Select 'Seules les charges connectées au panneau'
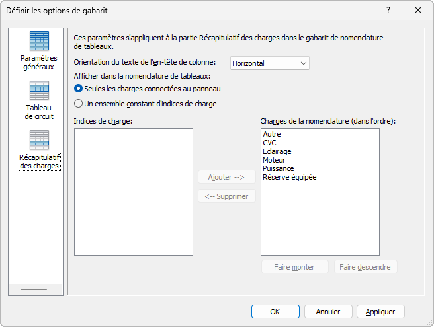This screenshot has height=327, width=434. pyautogui.click(x=79, y=89)
